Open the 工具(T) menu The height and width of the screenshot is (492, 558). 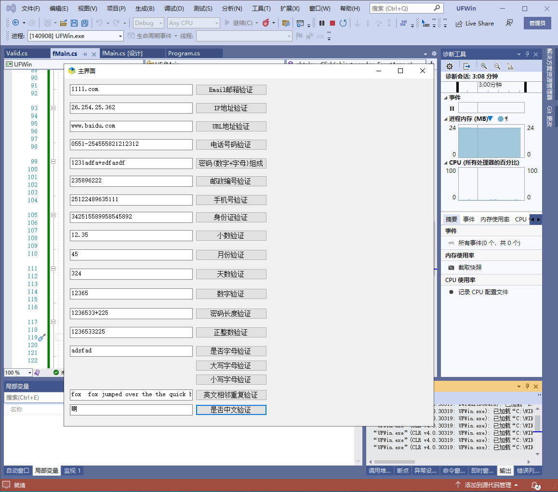[261, 9]
